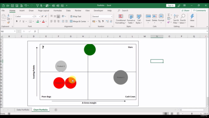Click the Insert Function fx button

click(x=35, y=31)
